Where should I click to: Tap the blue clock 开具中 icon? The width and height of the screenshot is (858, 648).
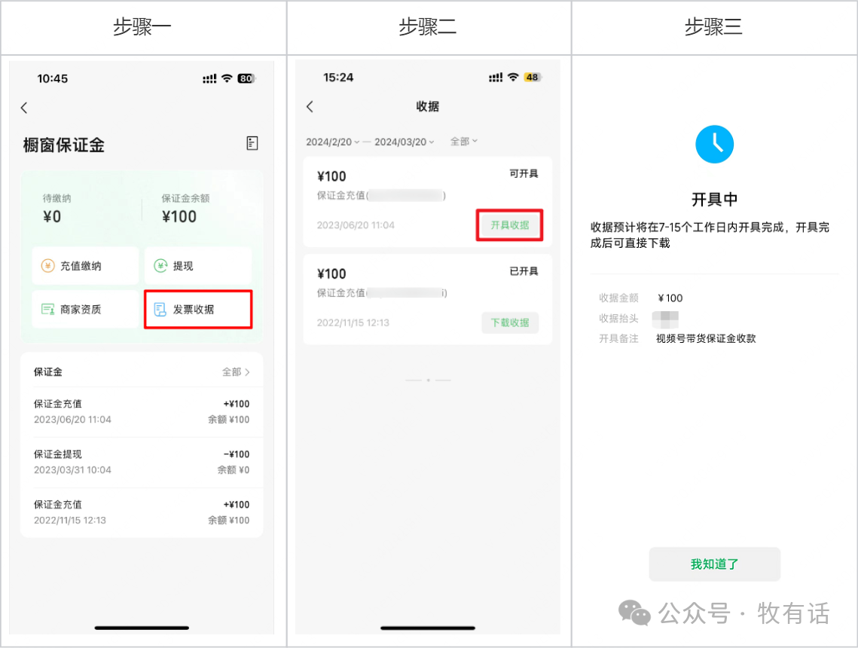click(714, 145)
